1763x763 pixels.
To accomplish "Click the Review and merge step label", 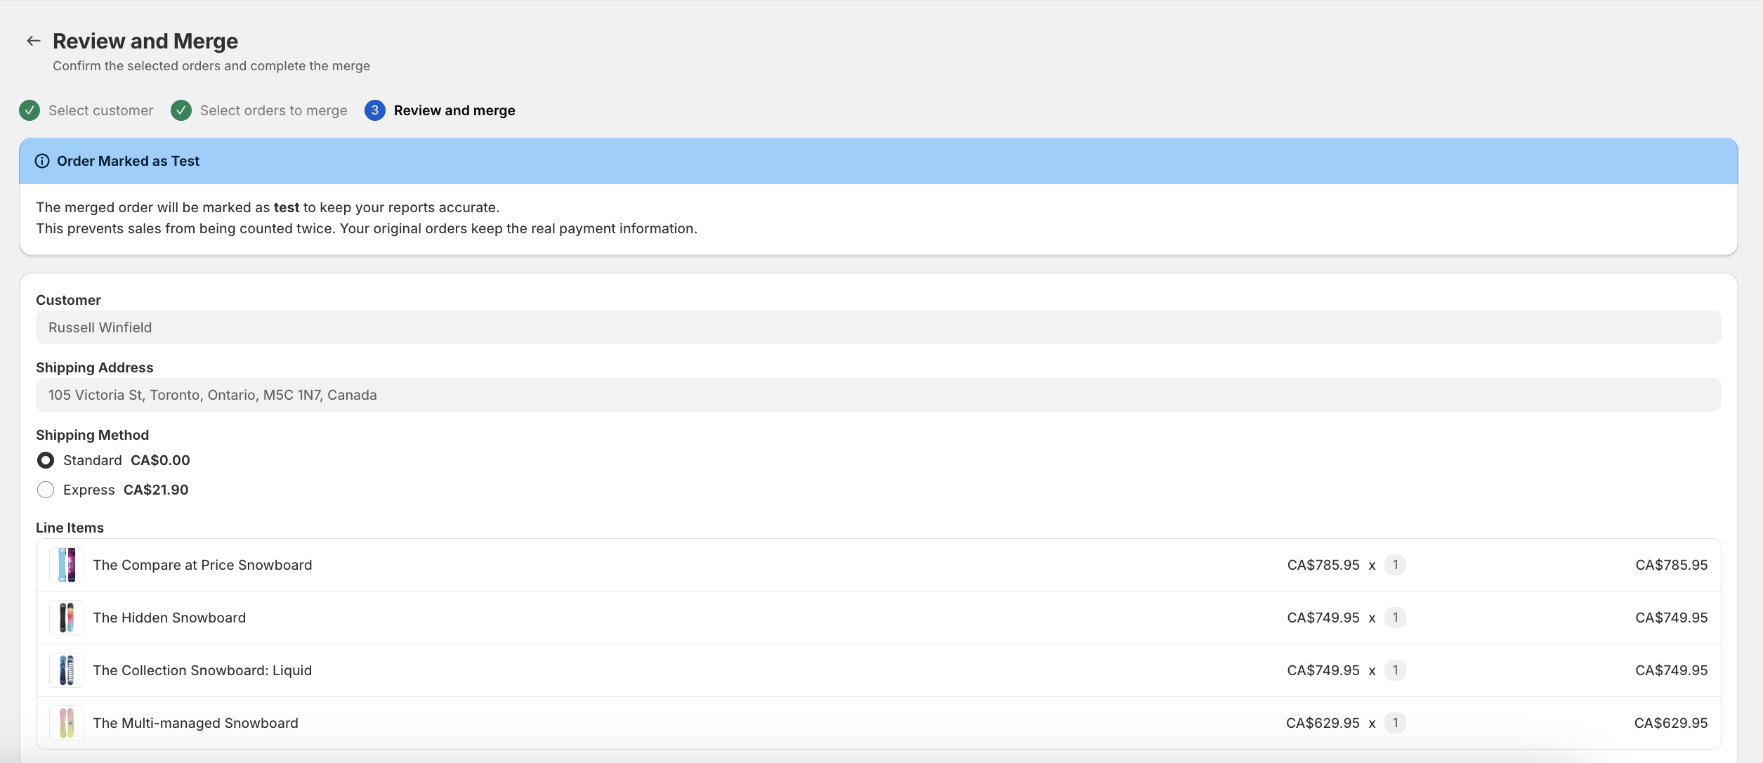I will pyautogui.click(x=454, y=110).
